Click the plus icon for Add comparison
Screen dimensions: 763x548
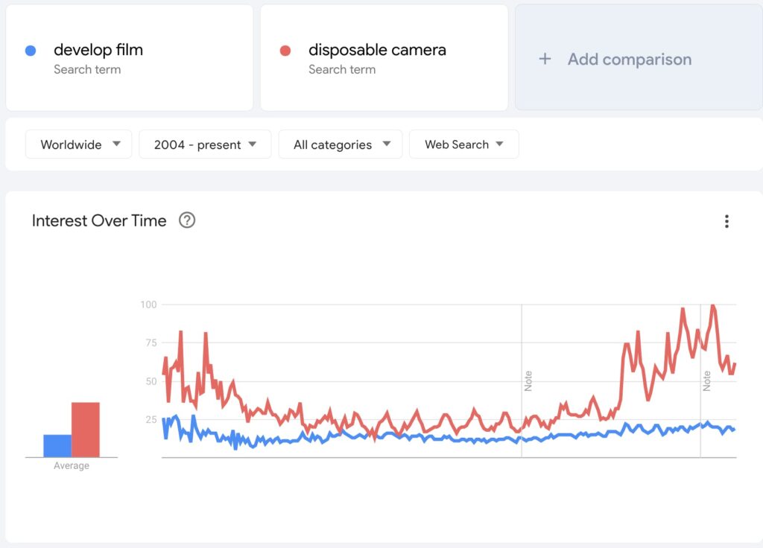click(x=545, y=59)
